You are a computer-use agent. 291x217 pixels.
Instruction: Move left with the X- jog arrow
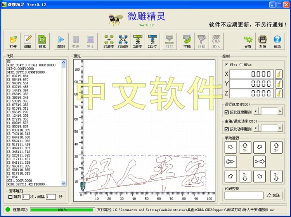231,162
